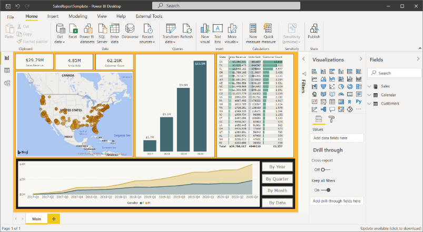Open the Format paint roller tab
The height and width of the screenshot is (232, 423).
coord(331,119)
